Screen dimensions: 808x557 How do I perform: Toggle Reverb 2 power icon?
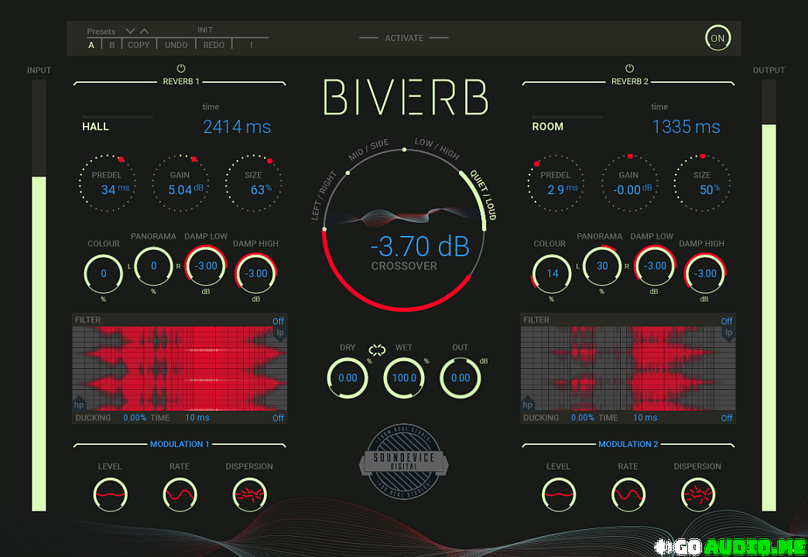tap(630, 69)
